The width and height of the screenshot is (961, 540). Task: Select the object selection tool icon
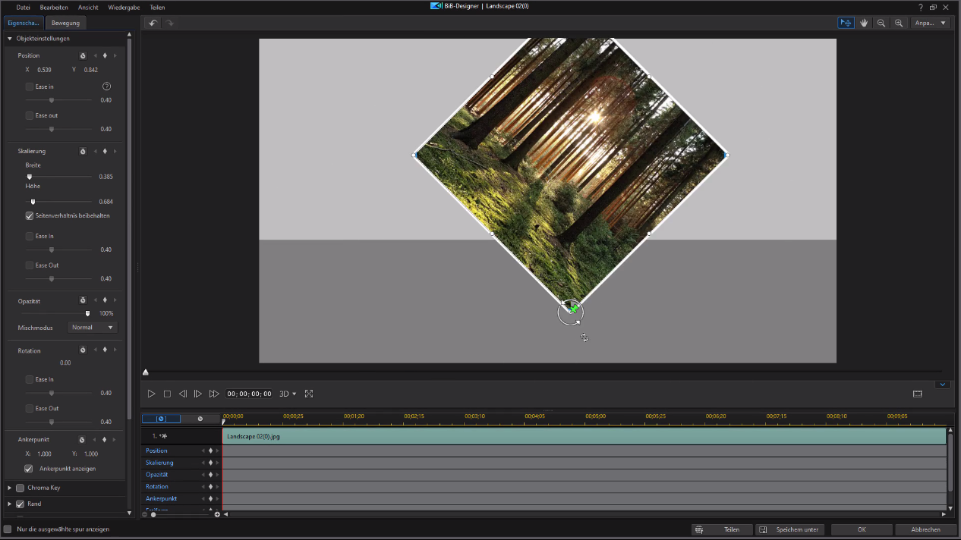(846, 23)
